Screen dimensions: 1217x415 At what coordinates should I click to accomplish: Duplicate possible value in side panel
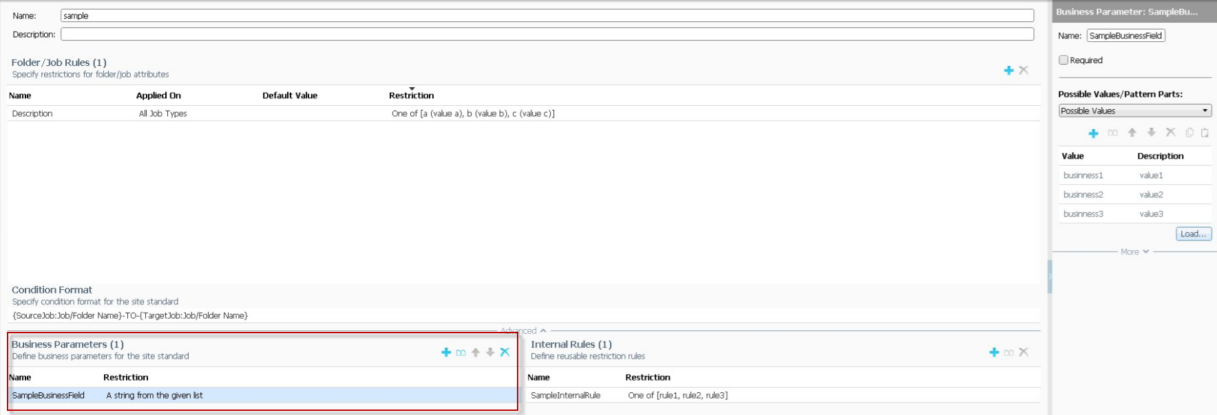pyautogui.click(x=1112, y=133)
